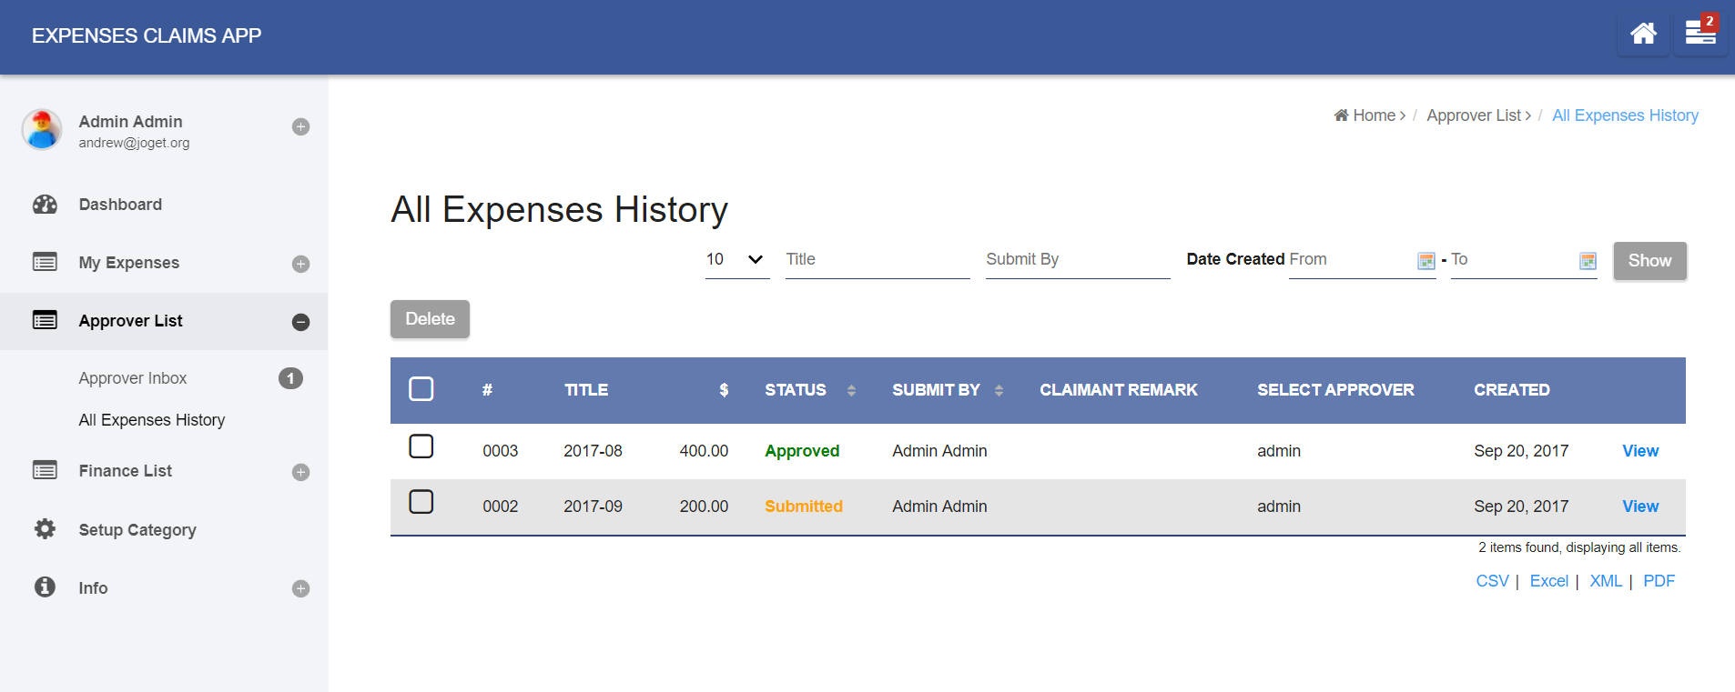The width and height of the screenshot is (1735, 692).
Task: Click the Admin Admin profile avatar
Action: point(42,129)
